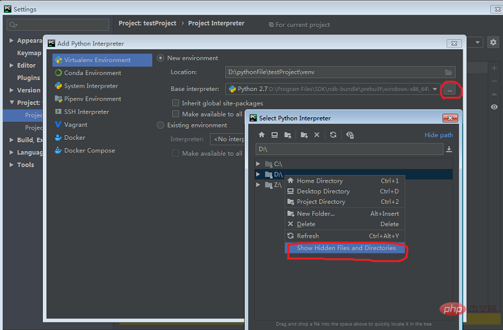Open the project interpreter gear settings icon

493,42
